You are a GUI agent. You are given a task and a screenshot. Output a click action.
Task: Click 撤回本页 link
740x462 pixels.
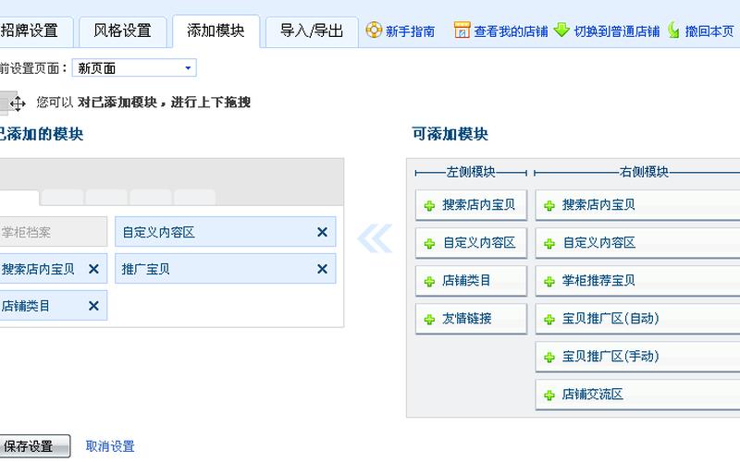[x=709, y=31]
